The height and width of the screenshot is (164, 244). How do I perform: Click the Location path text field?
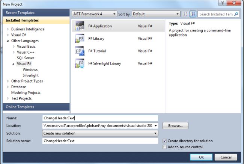[98, 126]
